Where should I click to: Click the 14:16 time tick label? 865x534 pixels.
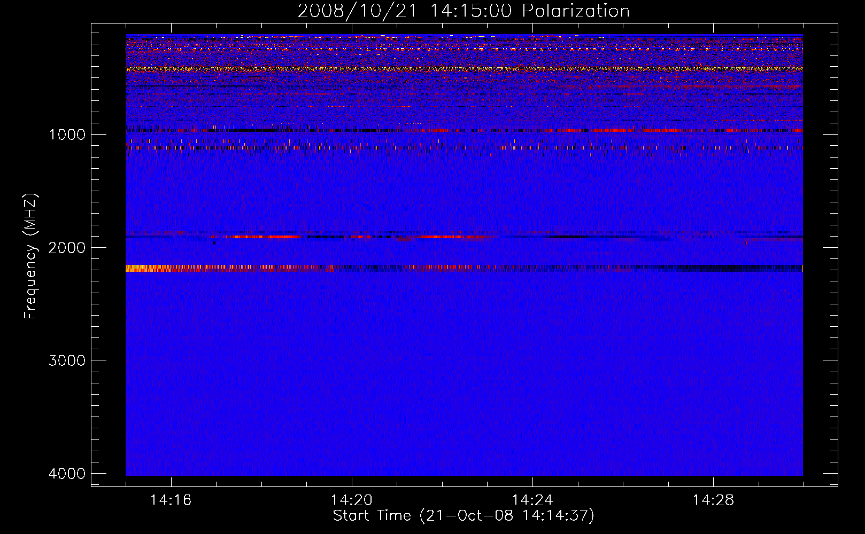[171, 500]
